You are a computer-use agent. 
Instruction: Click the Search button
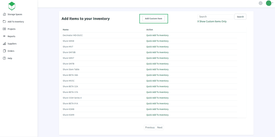coord(240,17)
